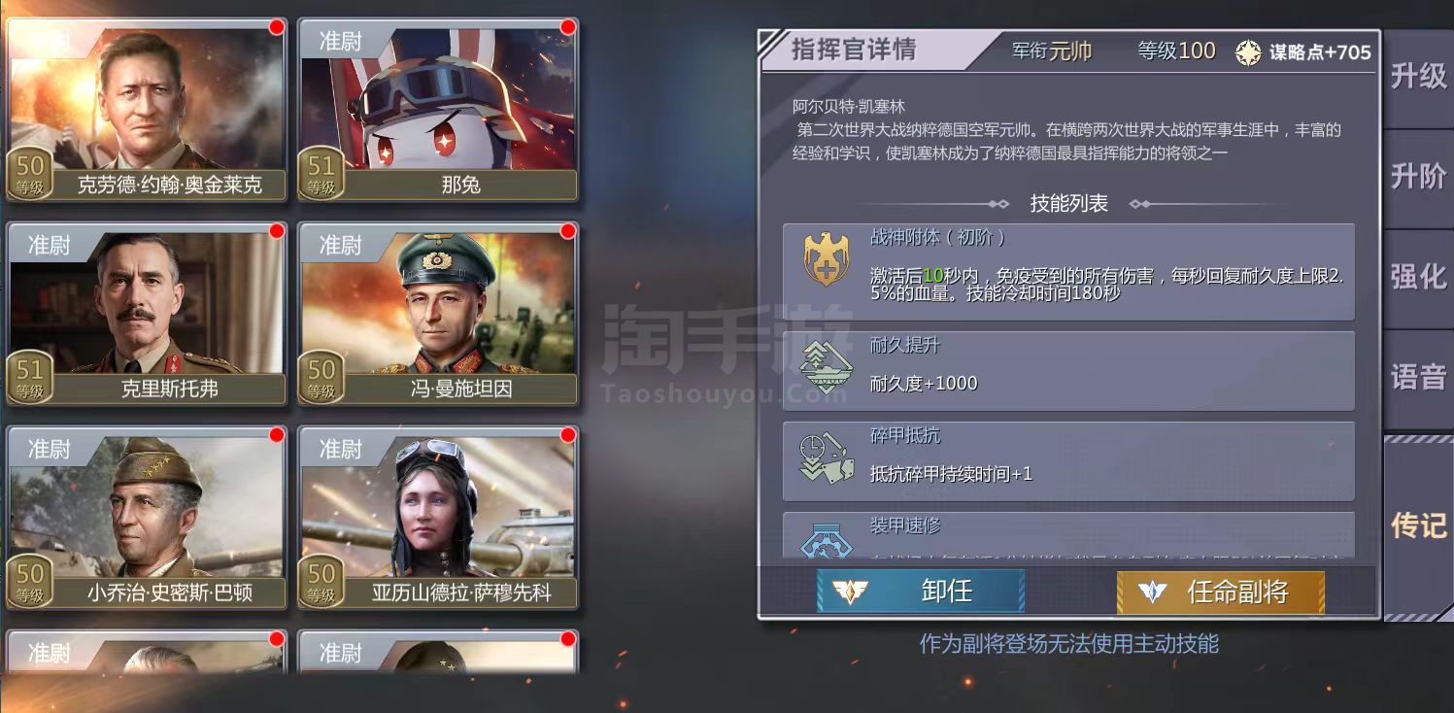The image size is (1454, 713).
Task: Click the 任命副将 button
Action: click(1220, 591)
